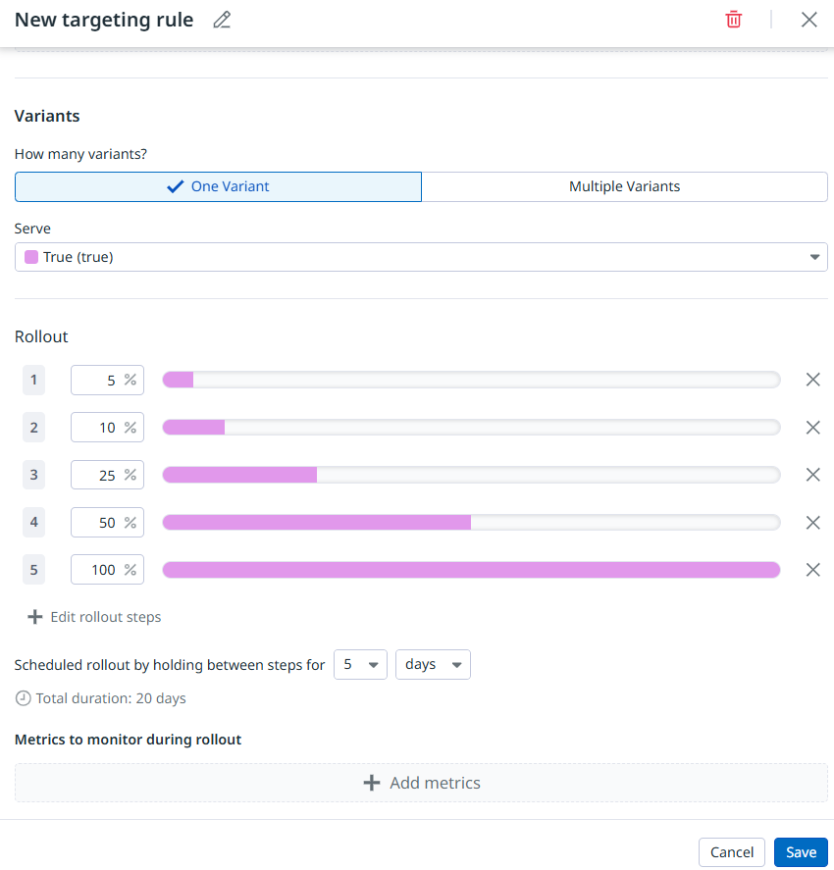Remove the 100% rollout step
The image size is (834, 870).
tap(812, 570)
